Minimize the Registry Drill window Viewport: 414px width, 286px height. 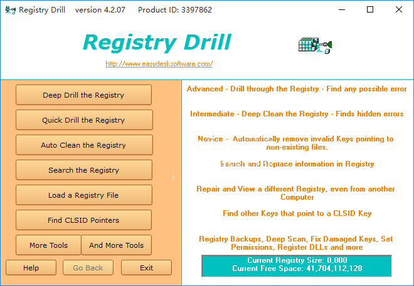[x=342, y=10]
